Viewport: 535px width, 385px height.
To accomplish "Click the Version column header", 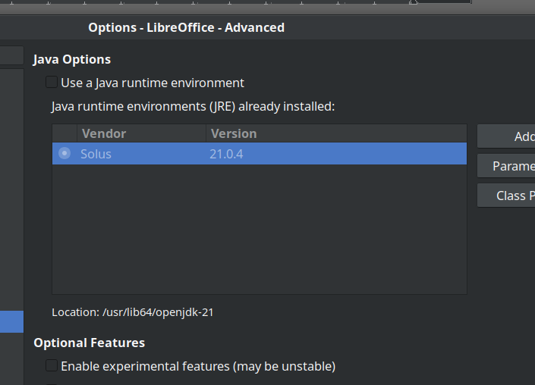I will (x=234, y=133).
